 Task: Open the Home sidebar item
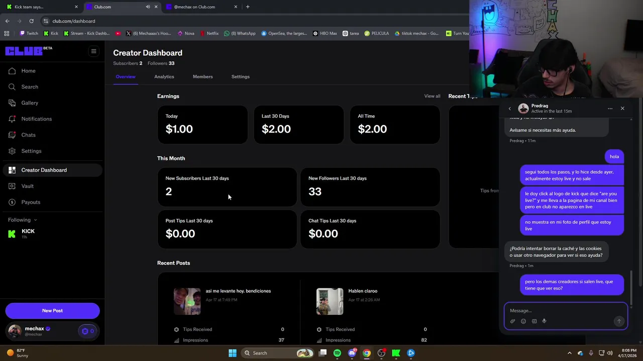coord(52,71)
